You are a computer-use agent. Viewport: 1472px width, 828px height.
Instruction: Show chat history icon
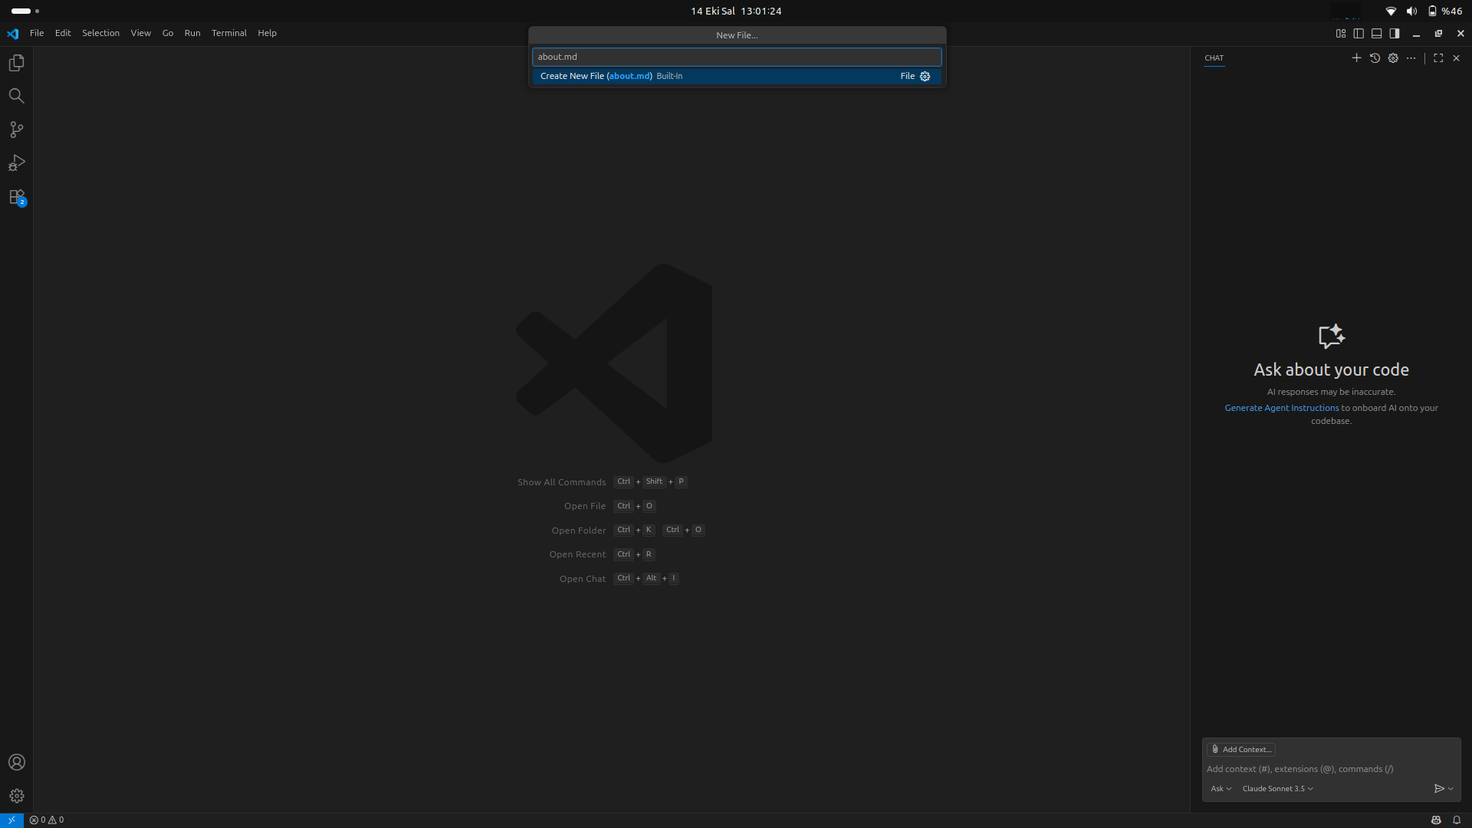coord(1375,58)
